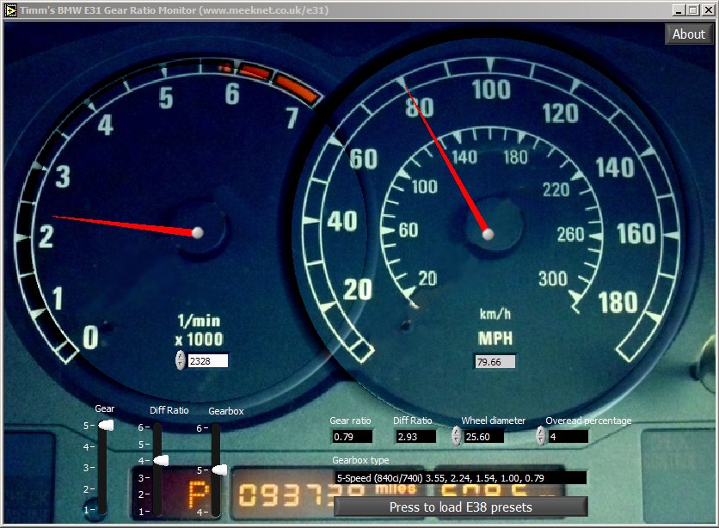This screenshot has height=528, width=719.
Task: Click the 7 mark on the tachometer
Action: pyautogui.click(x=292, y=119)
